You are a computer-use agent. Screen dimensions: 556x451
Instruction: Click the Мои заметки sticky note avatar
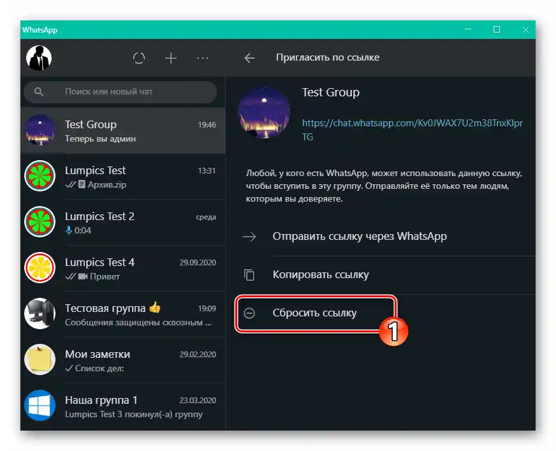point(40,359)
